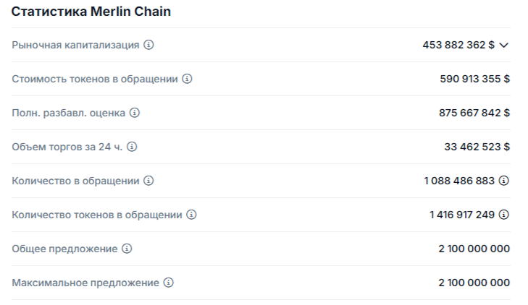Click info icon after 1 088 486 883 value
The height and width of the screenshot is (305, 528).
[x=504, y=181]
